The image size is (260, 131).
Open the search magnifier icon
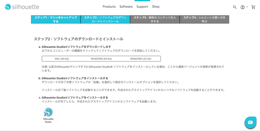point(235,7)
